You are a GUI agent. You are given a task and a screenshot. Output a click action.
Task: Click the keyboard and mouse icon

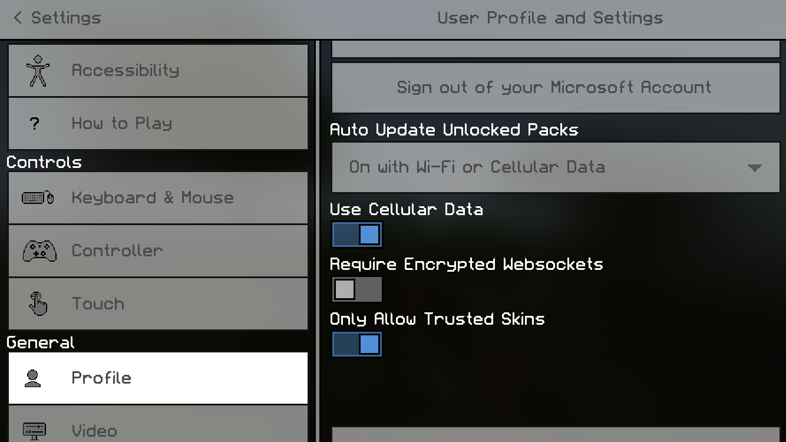click(x=38, y=197)
